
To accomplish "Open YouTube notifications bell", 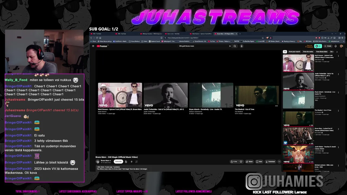I will 336,46.
